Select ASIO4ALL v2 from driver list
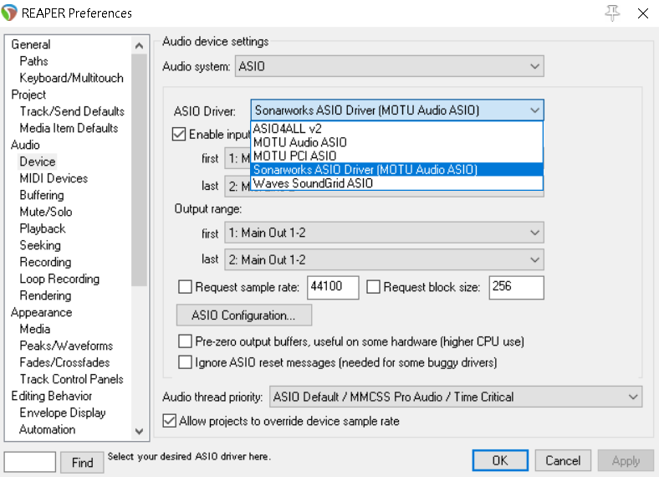The image size is (659, 477). pyautogui.click(x=396, y=128)
